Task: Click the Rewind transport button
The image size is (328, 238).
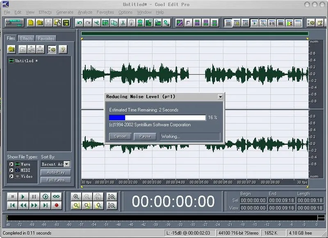Action: pyautogui.click(x=23, y=205)
